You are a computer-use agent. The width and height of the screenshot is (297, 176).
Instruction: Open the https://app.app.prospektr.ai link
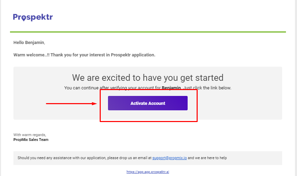click(148, 172)
